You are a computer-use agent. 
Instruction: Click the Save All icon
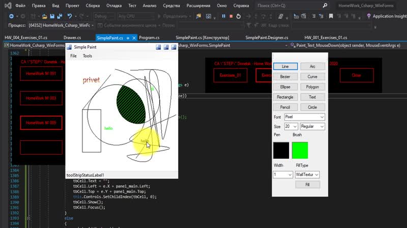coord(60,16)
